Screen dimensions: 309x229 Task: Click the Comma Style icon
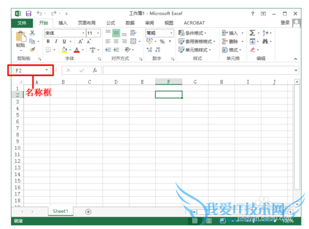(170, 41)
